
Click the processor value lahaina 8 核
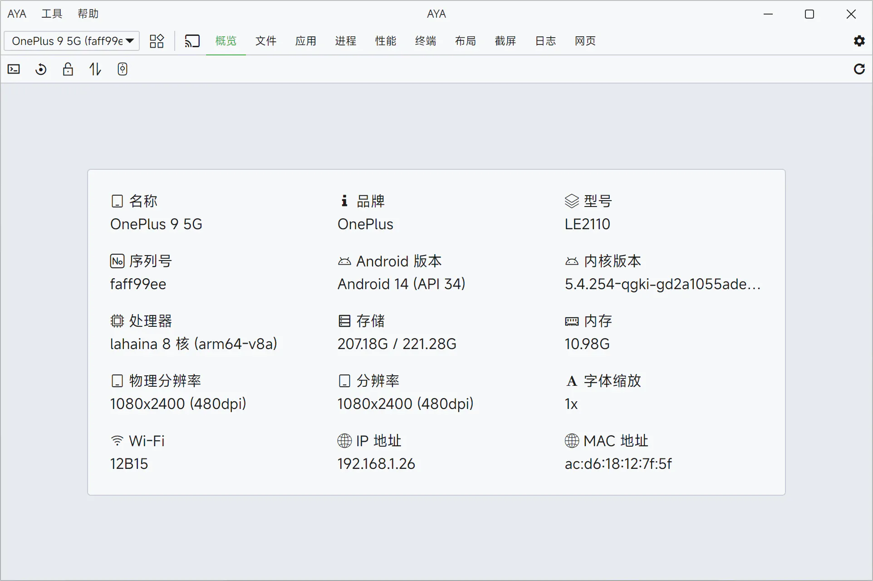pos(194,344)
